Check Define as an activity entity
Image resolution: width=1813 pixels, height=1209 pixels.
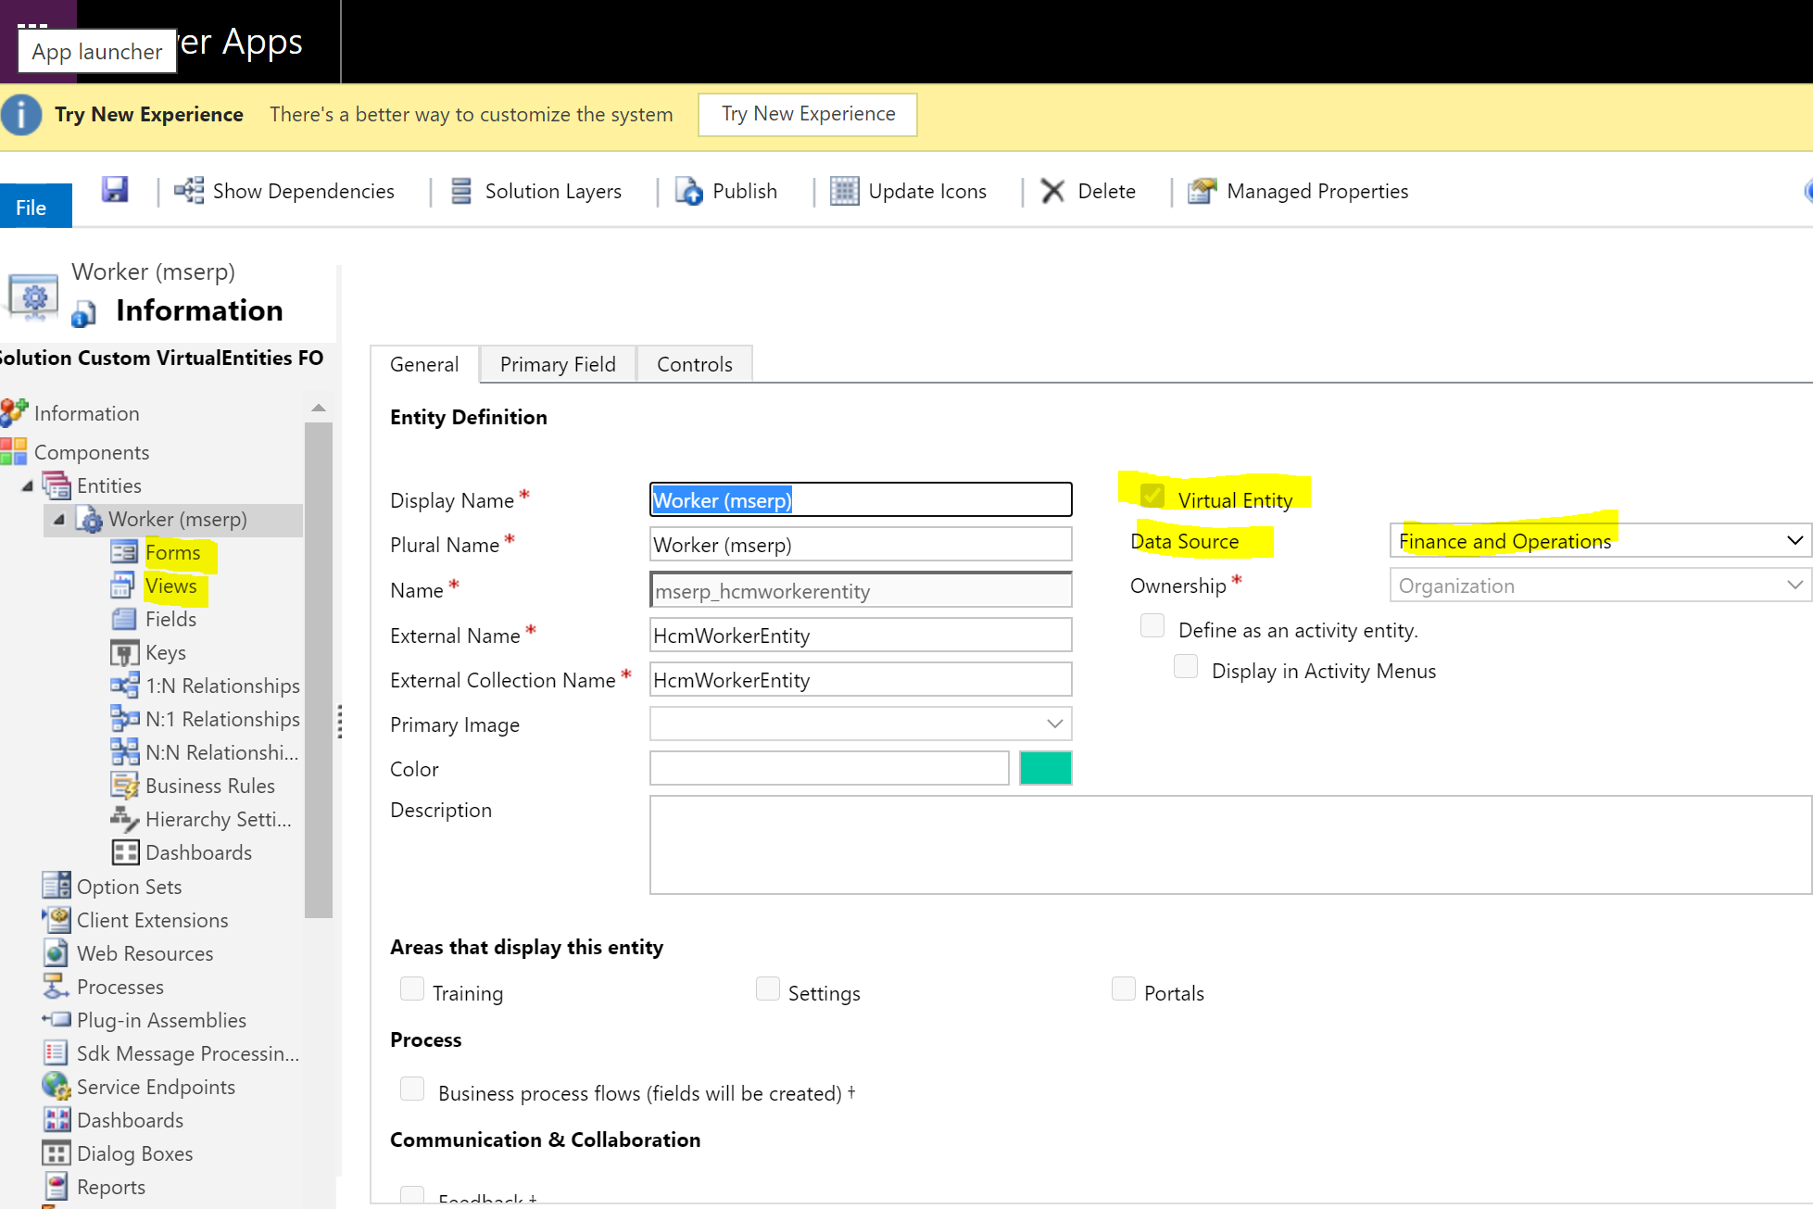1152,626
